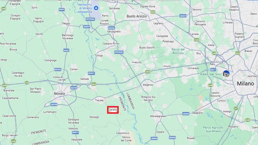This screenshot has width=258, height=145.
Task: Select the Abbiategrasso town label
Action: [158, 116]
